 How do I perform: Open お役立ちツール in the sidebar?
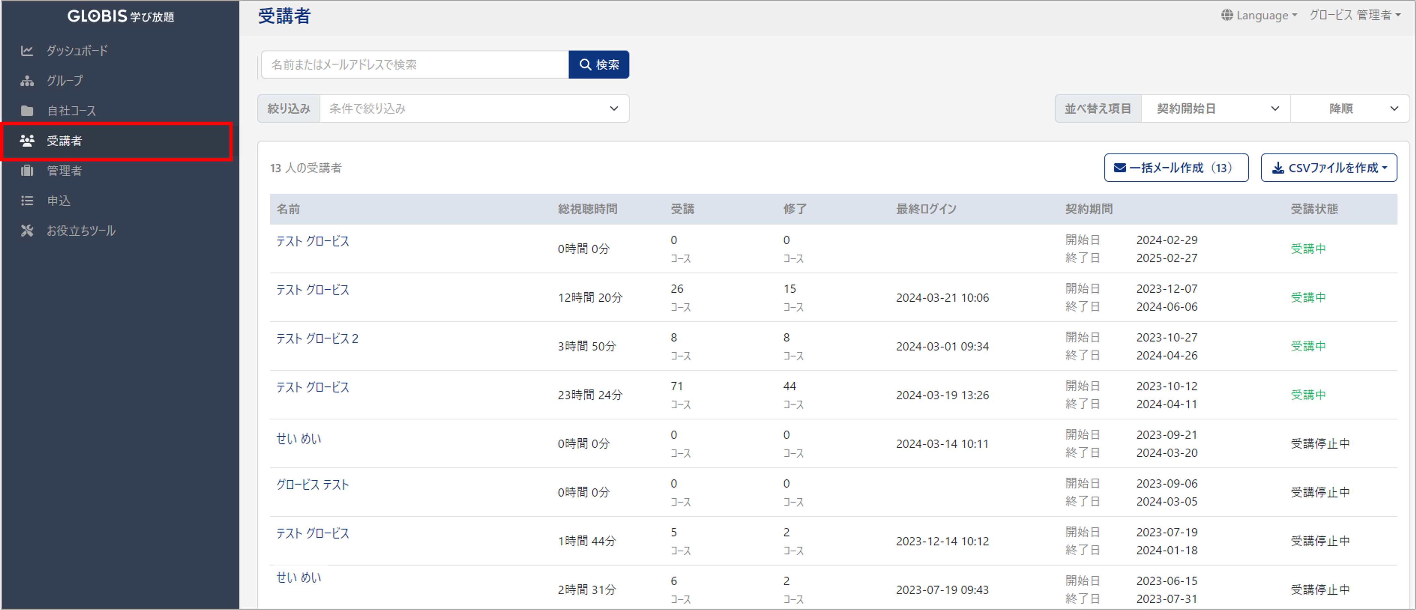point(81,231)
